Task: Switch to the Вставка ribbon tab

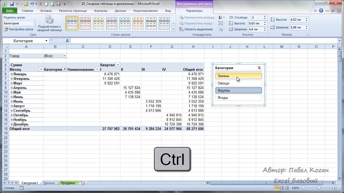Action: tap(46, 11)
